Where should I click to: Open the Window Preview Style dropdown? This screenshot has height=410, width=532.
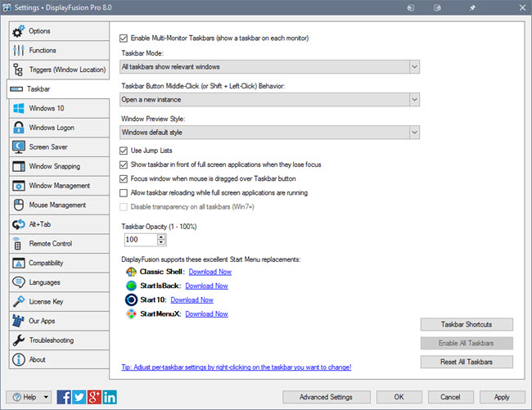click(x=414, y=133)
